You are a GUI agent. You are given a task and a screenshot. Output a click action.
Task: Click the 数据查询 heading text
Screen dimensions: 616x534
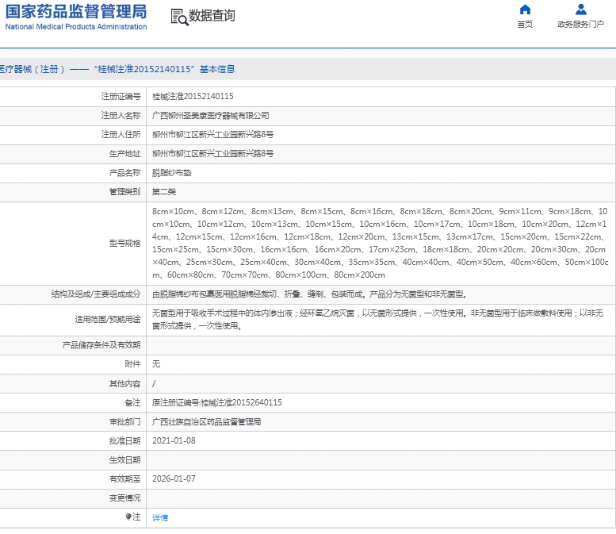212,16
